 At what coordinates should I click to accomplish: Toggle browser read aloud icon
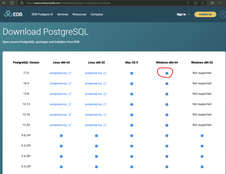click(188, 3)
